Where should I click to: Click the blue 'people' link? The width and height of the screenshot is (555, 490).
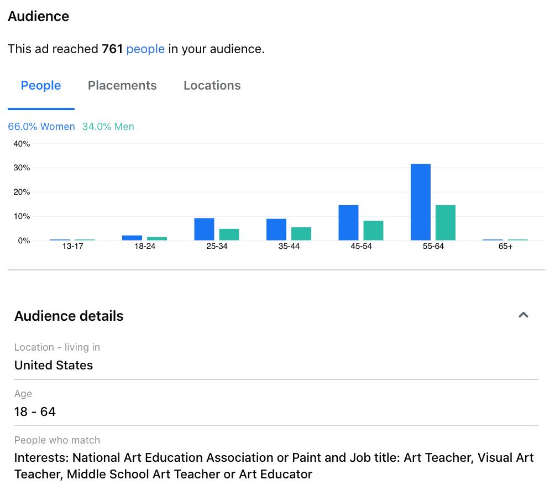(145, 49)
